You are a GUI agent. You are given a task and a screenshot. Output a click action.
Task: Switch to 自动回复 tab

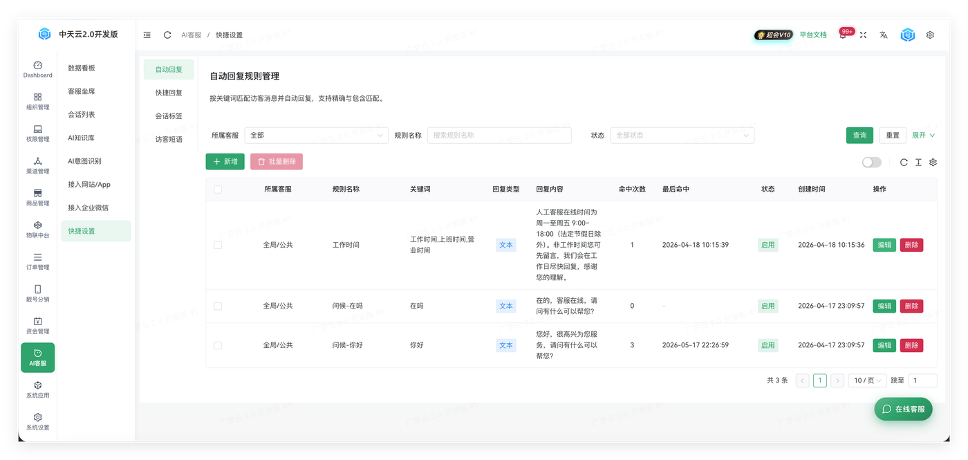169,69
